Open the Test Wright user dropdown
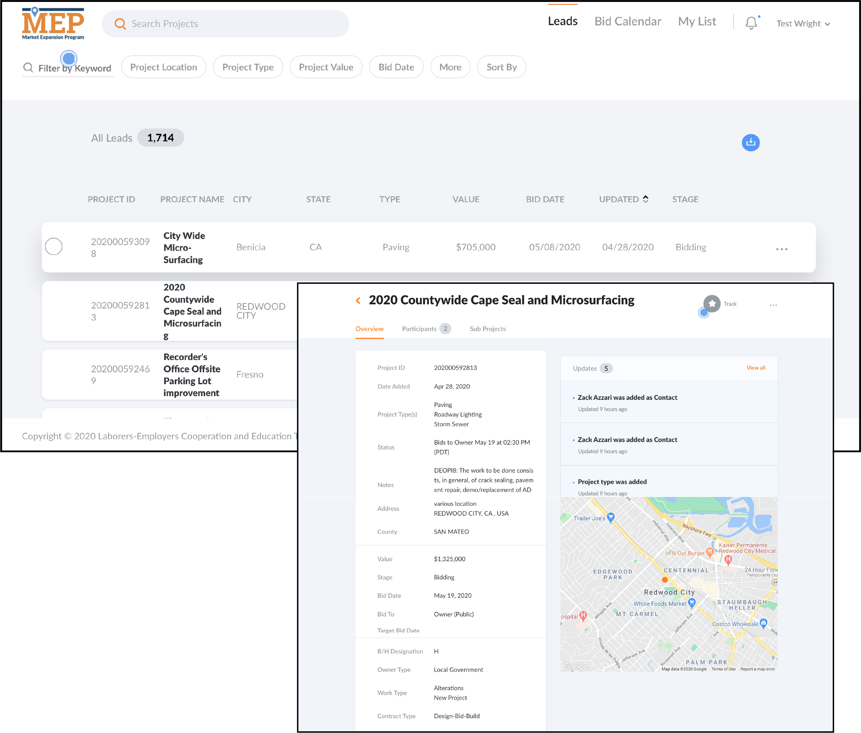 (x=803, y=24)
